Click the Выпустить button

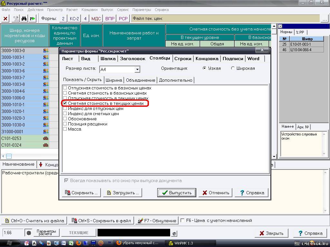177,193
